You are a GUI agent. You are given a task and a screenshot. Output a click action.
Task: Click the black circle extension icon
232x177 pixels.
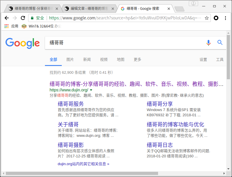216,18
